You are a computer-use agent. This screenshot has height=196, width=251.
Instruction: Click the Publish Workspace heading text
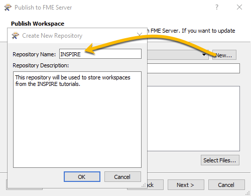click(38, 24)
